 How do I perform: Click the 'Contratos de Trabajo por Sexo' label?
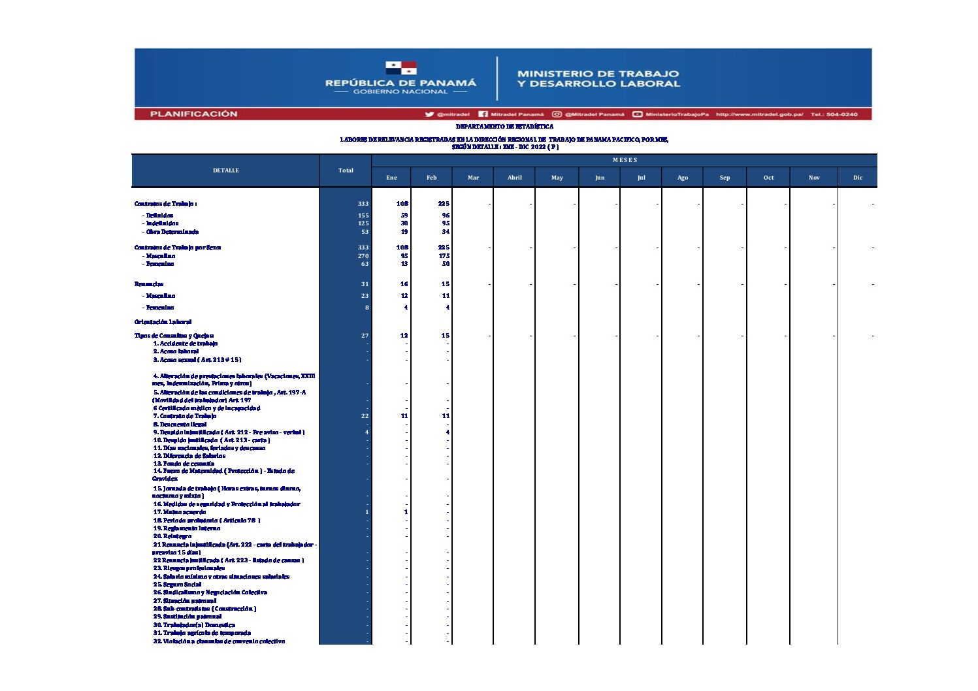coord(178,248)
